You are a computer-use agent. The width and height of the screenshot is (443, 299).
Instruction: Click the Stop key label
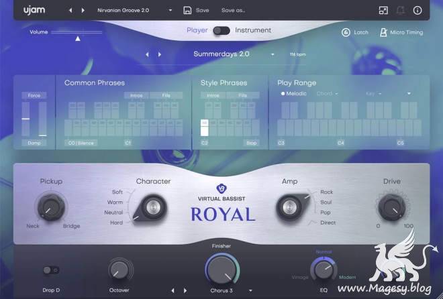[x=251, y=143]
